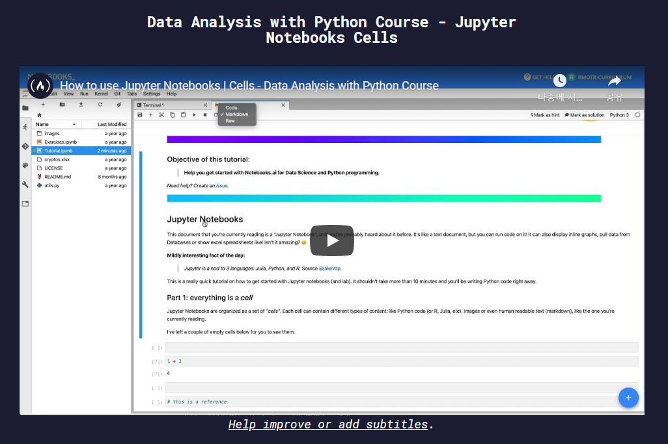Paste cells with the clipboard icon

tap(183, 114)
